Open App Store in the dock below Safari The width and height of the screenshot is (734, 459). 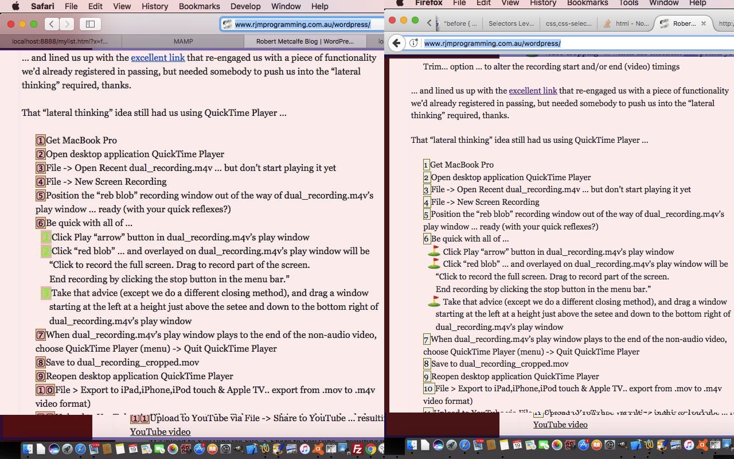click(x=199, y=449)
